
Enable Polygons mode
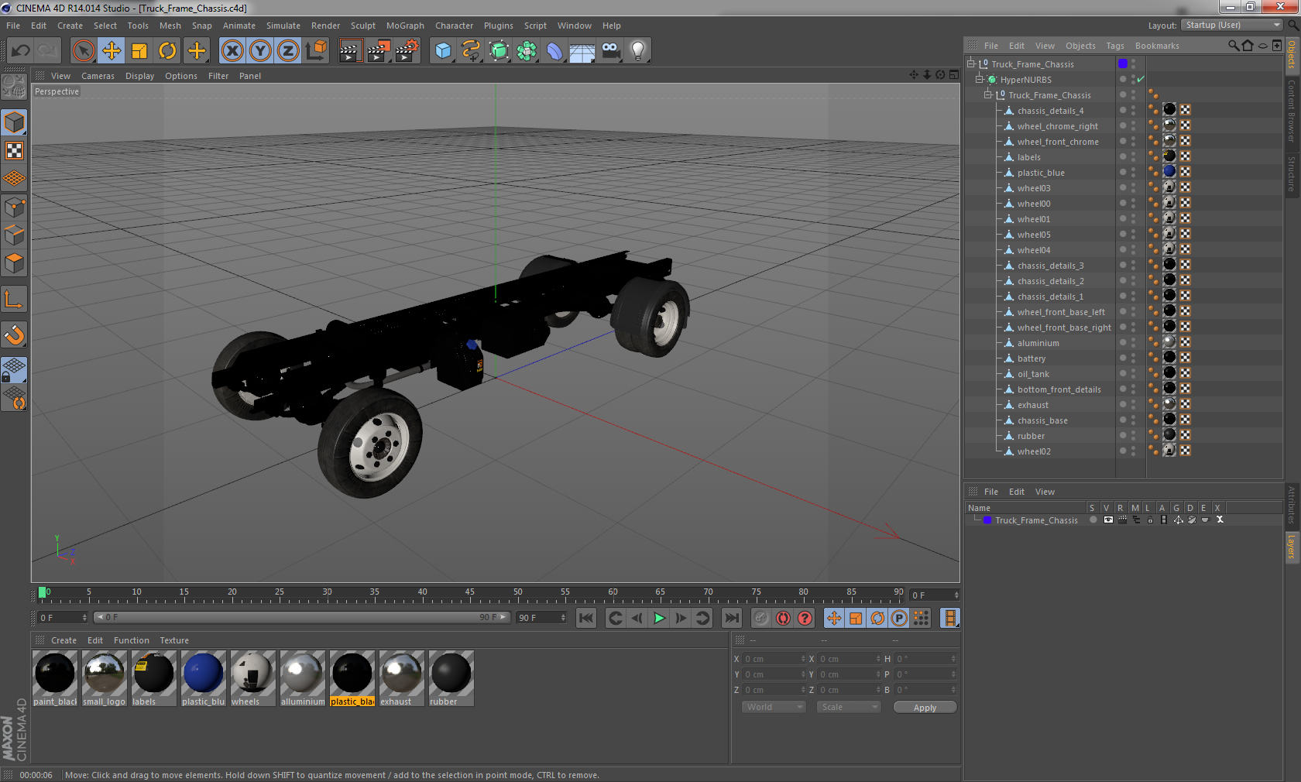14,263
